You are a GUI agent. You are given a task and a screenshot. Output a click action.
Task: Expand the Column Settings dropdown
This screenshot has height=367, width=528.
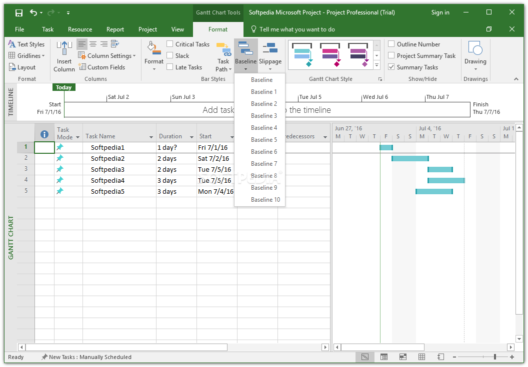pyautogui.click(x=106, y=55)
